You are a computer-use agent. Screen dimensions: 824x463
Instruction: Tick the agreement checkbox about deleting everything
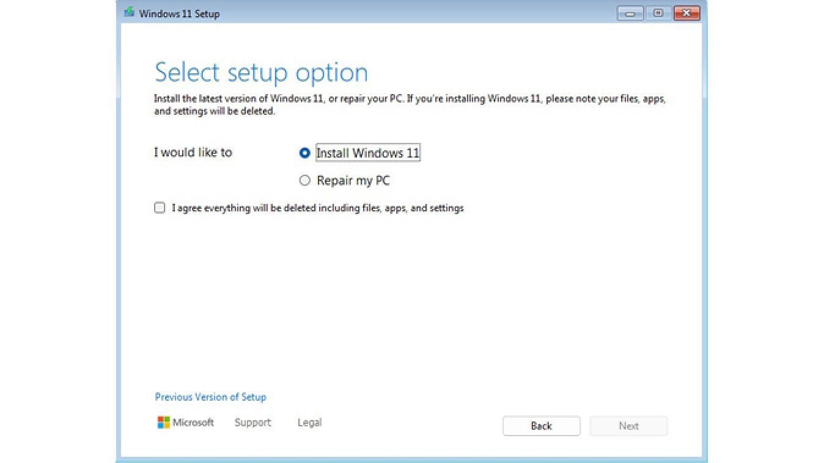pos(160,208)
